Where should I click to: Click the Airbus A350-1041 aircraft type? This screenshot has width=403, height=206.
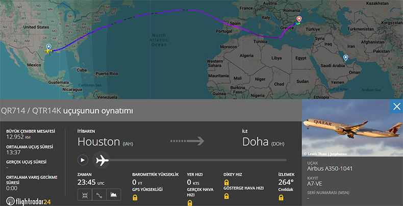coord(330,169)
